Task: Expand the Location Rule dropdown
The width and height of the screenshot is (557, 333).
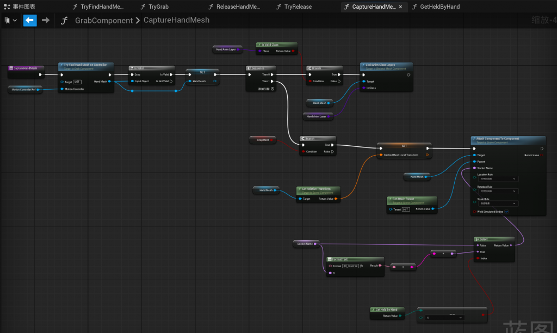Action: [497, 178]
